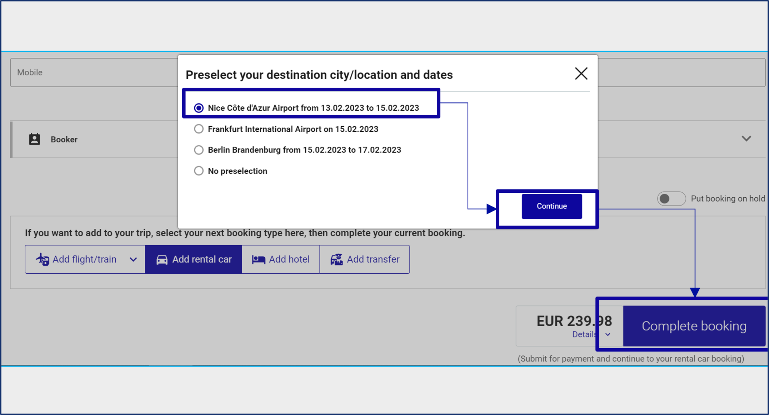The image size is (769, 415).
Task: Select Berlin Brandenburg radio option
Action: [x=199, y=150]
